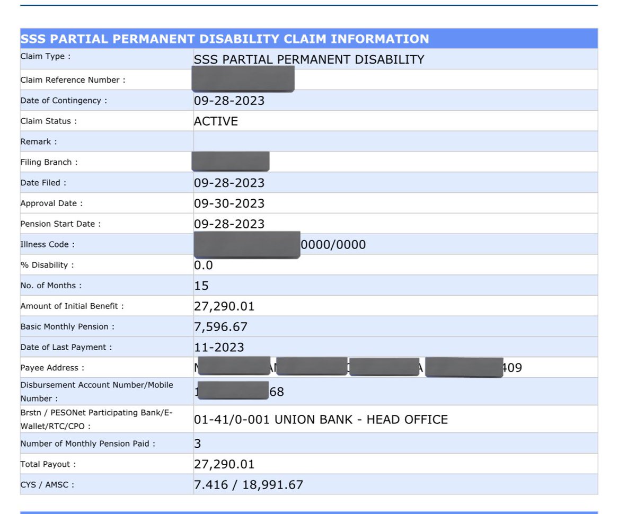Select the Monthly Pension Paid value 3
The image size is (636, 514).
198,444
